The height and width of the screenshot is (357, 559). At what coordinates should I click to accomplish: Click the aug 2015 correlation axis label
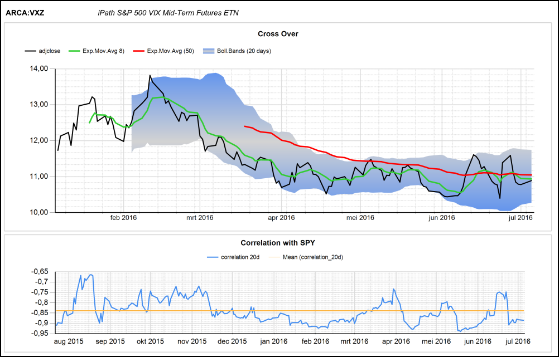click(x=69, y=341)
